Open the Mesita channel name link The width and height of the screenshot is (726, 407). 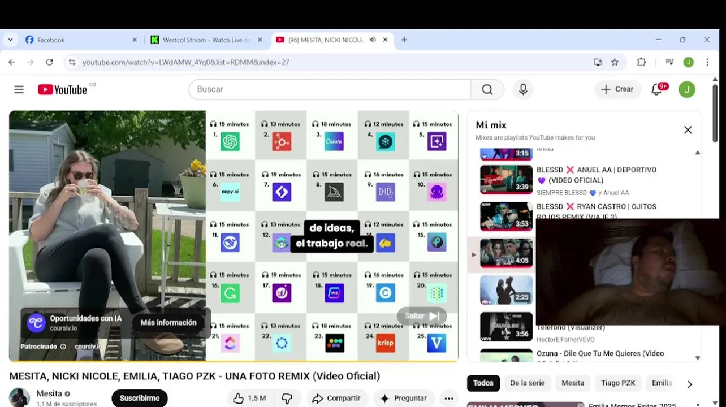pos(49,393)
